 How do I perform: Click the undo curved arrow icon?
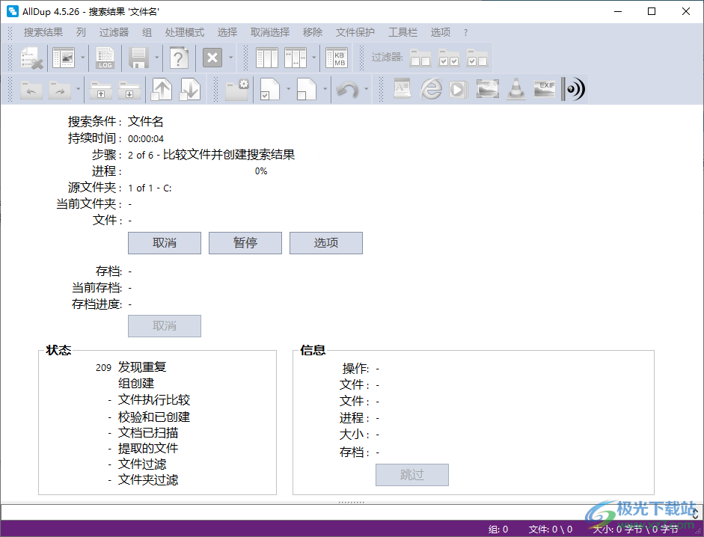tap(347, 89)
